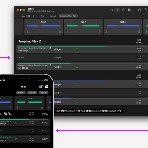Click the shorter blue time bar in Mon 1

33,26
